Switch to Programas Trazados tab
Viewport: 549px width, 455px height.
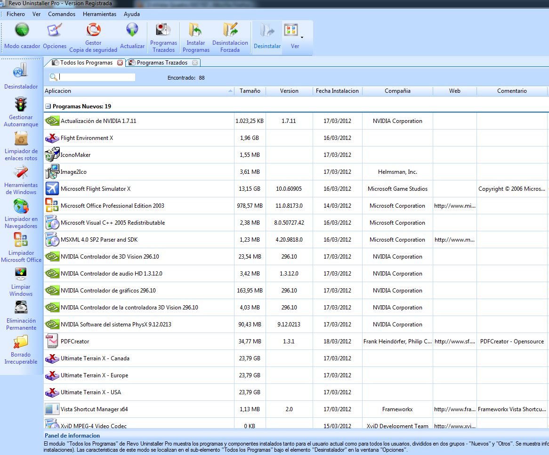click(161, 63)
